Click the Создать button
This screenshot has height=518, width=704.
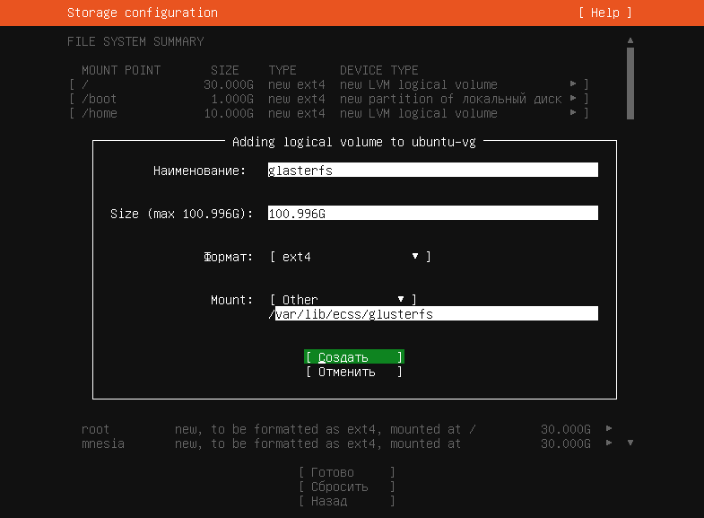pyautogui.click(x=354, y=356)
